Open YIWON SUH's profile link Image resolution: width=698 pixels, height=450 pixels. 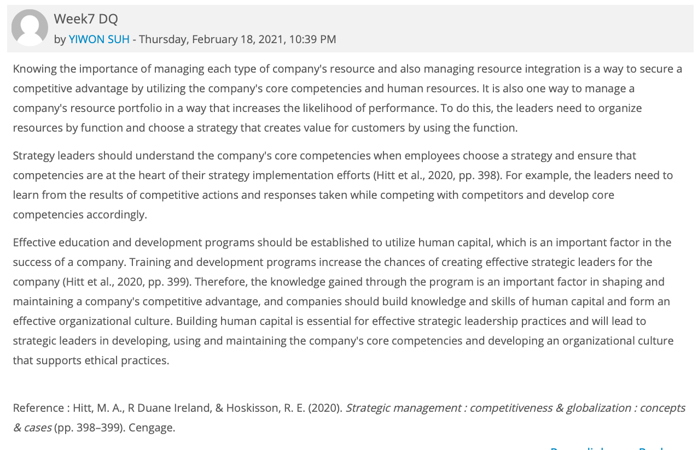pyautogui.click(x=99, y=39)
